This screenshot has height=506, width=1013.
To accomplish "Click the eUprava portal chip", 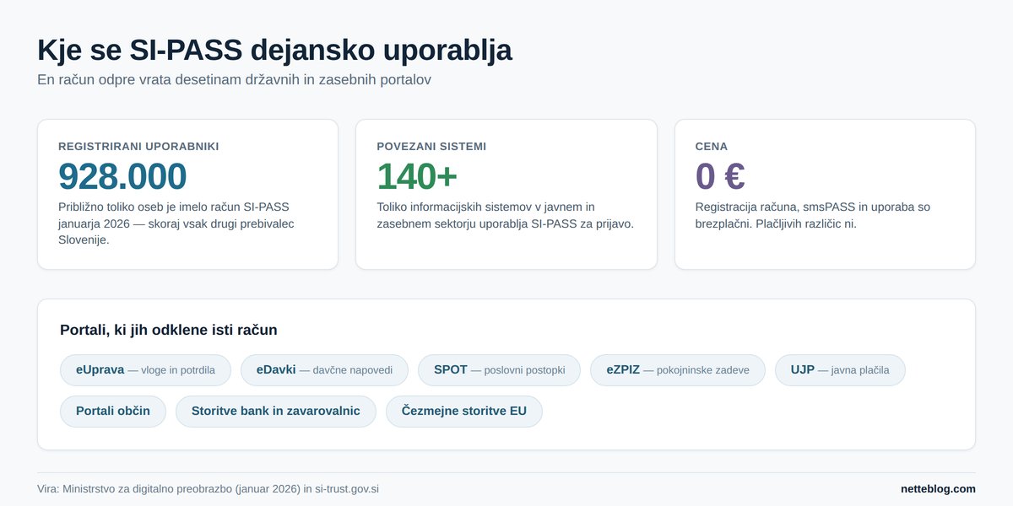I will (145, 370).
